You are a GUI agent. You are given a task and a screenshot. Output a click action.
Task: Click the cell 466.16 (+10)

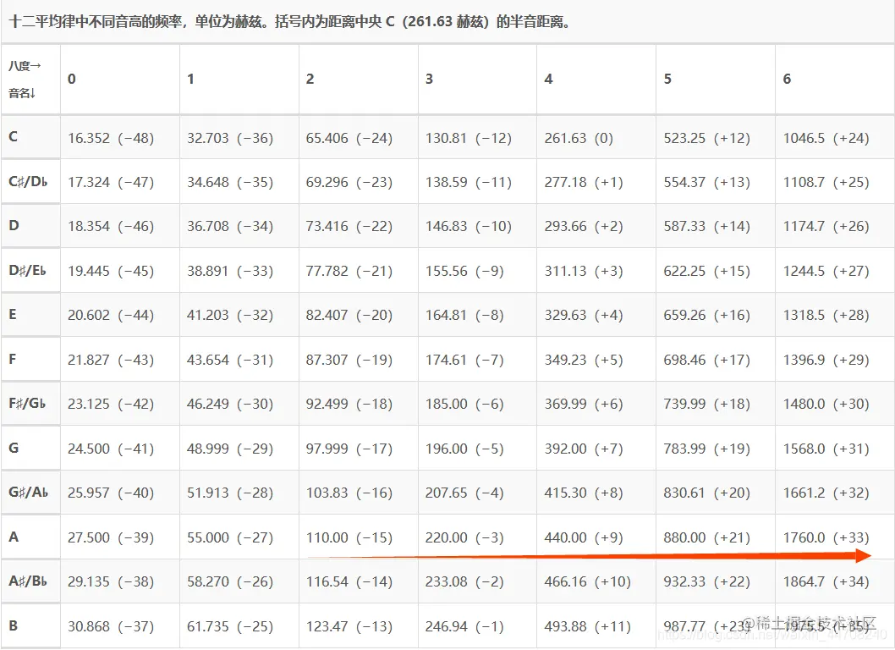click(x=596, y=581)
